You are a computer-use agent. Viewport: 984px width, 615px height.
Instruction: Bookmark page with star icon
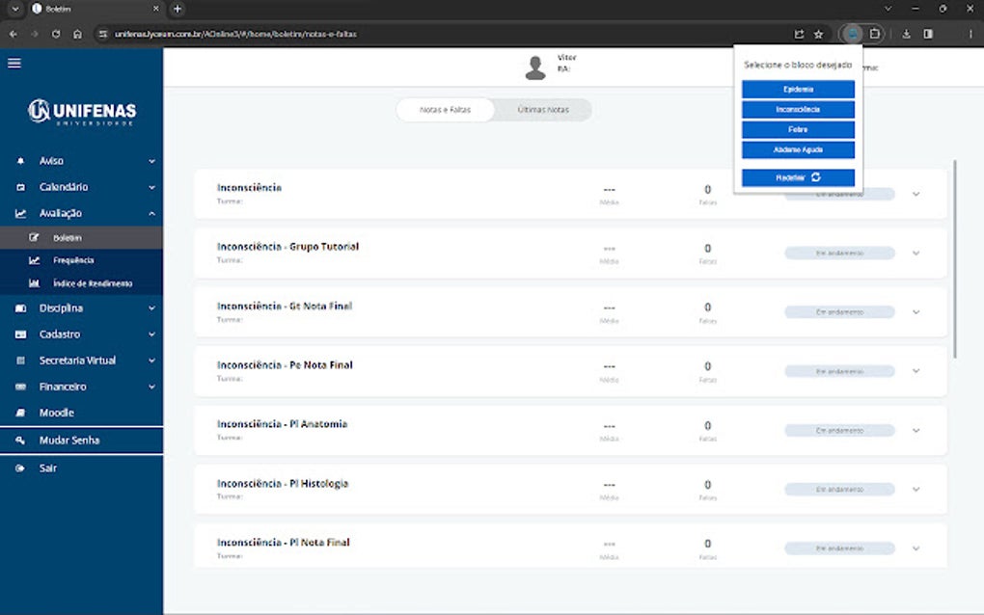(x=818, y=34)
